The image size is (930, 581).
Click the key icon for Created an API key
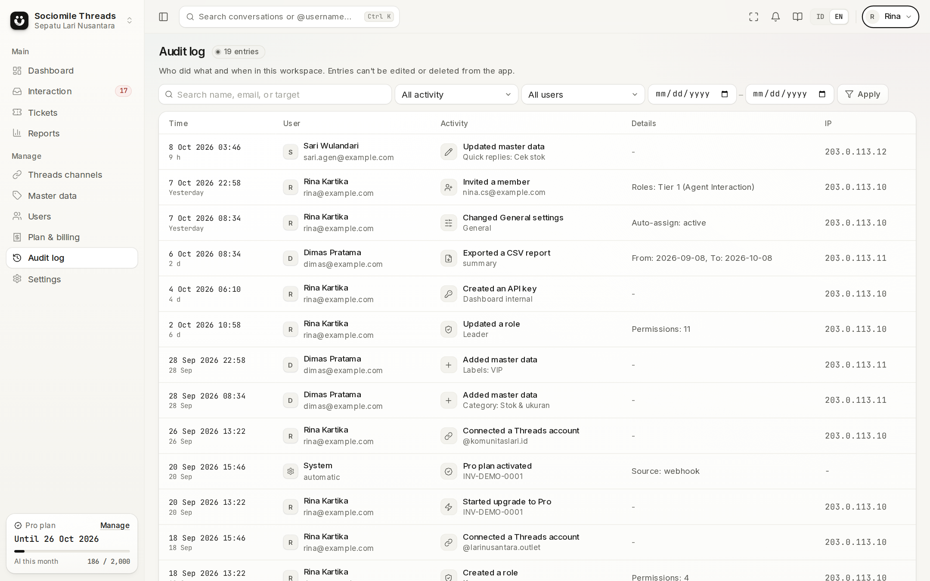(448, 294)
